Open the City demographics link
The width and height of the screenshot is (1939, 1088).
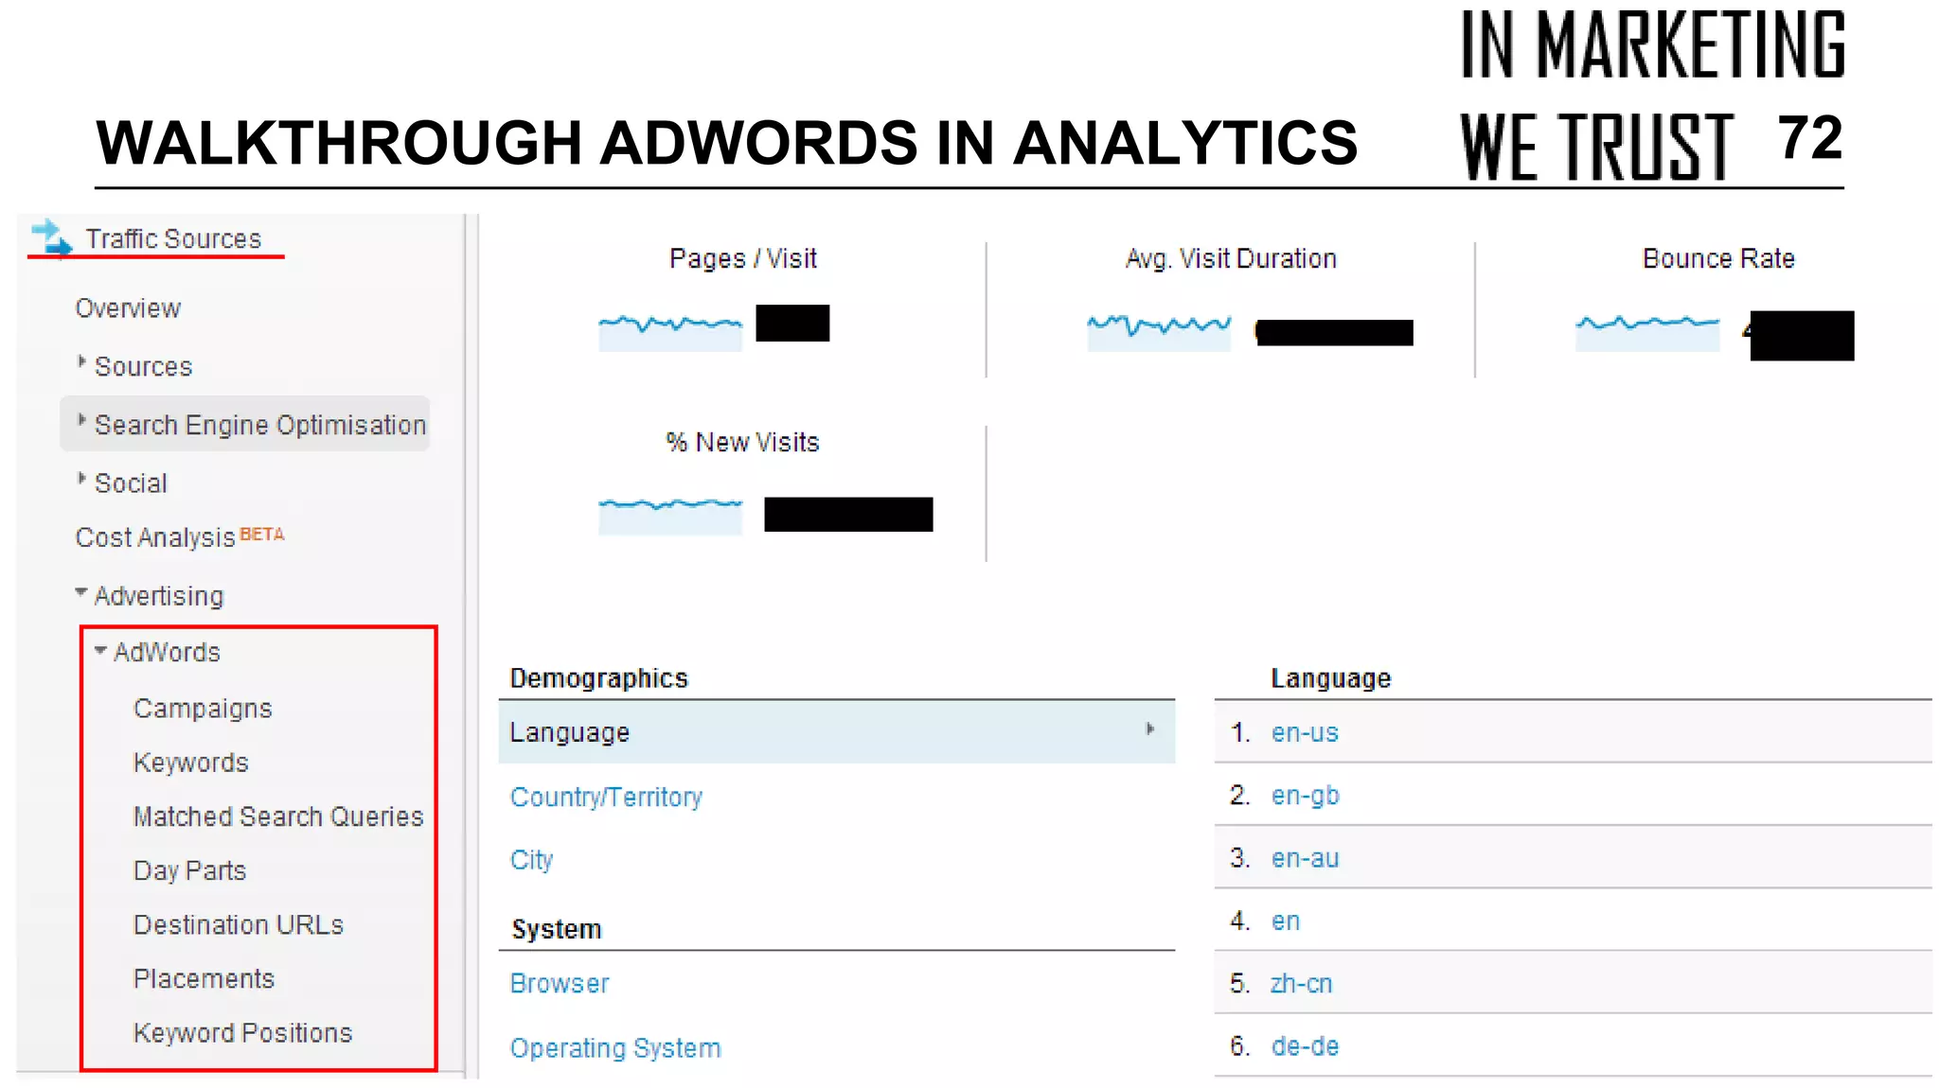531,860
